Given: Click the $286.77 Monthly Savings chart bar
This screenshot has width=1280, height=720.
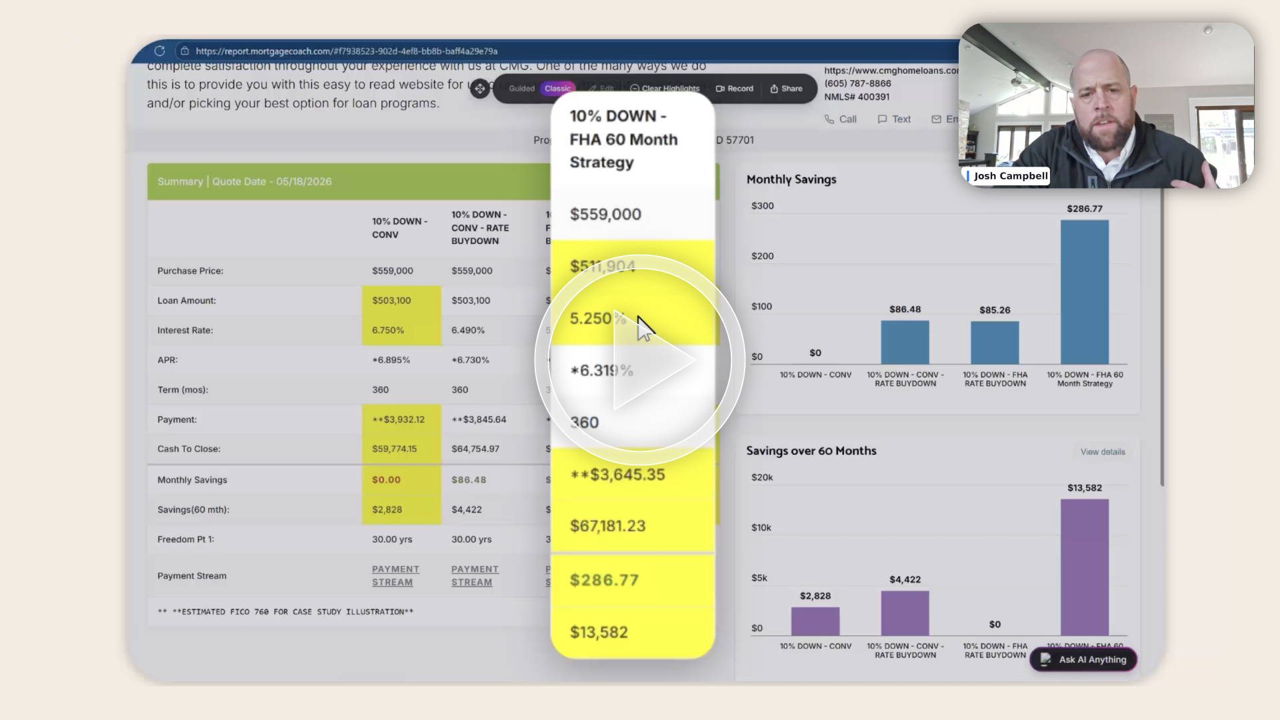Looking at the screenshot, I should pyautogui.click(x=1085, y=291).
